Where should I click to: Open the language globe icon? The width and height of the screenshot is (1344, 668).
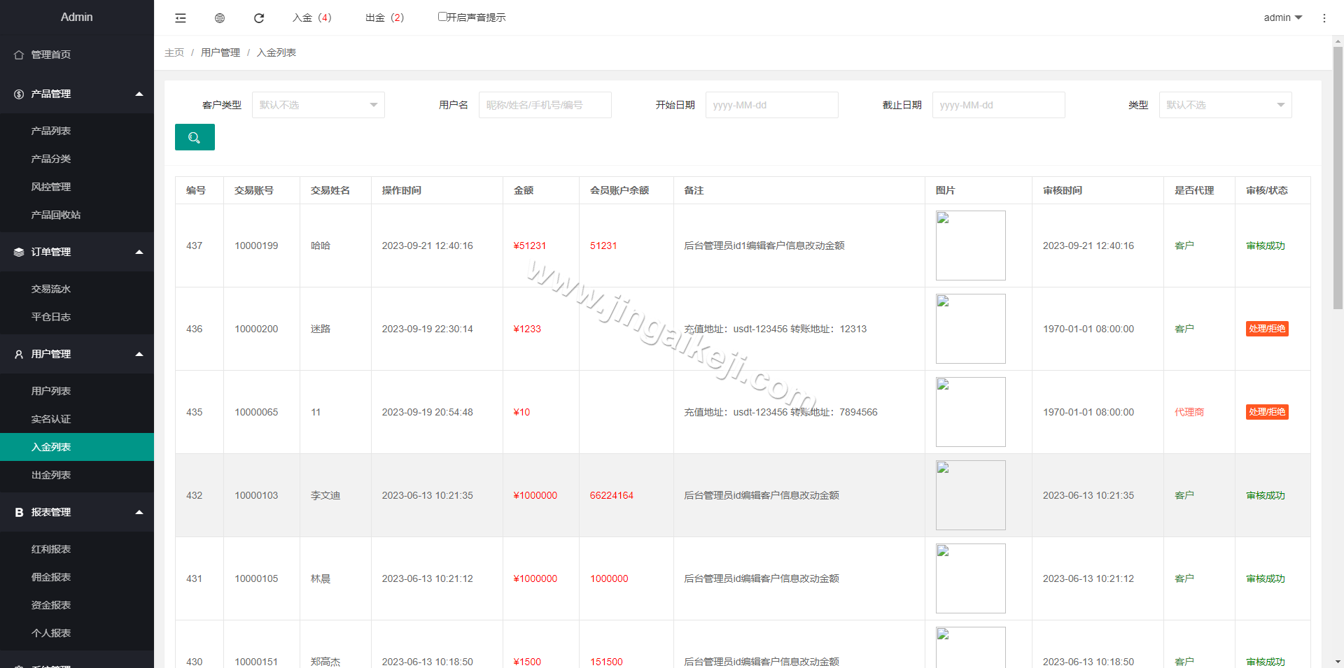click(x=219, y=17)
